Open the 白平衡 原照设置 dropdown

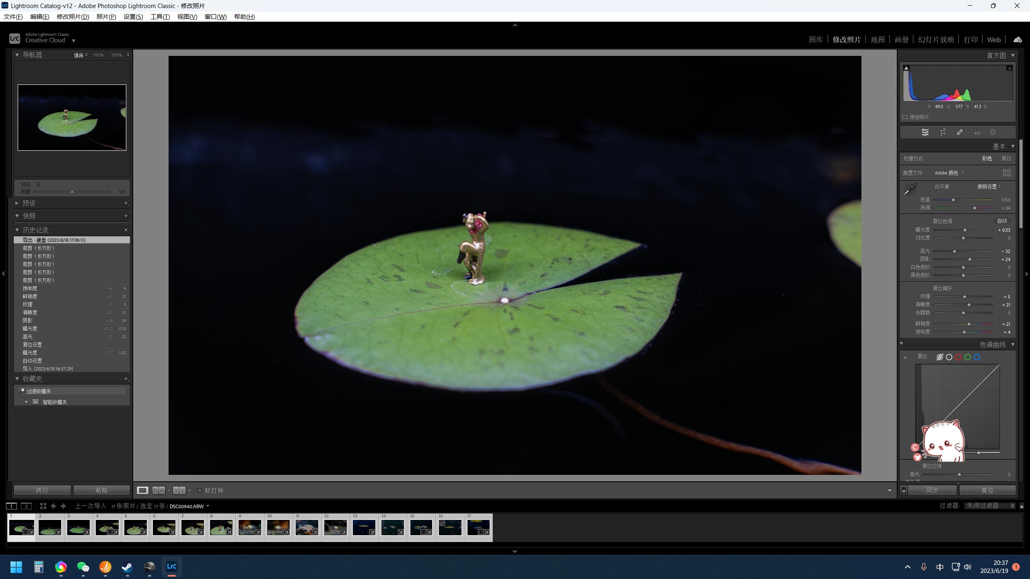coord(989,187)
